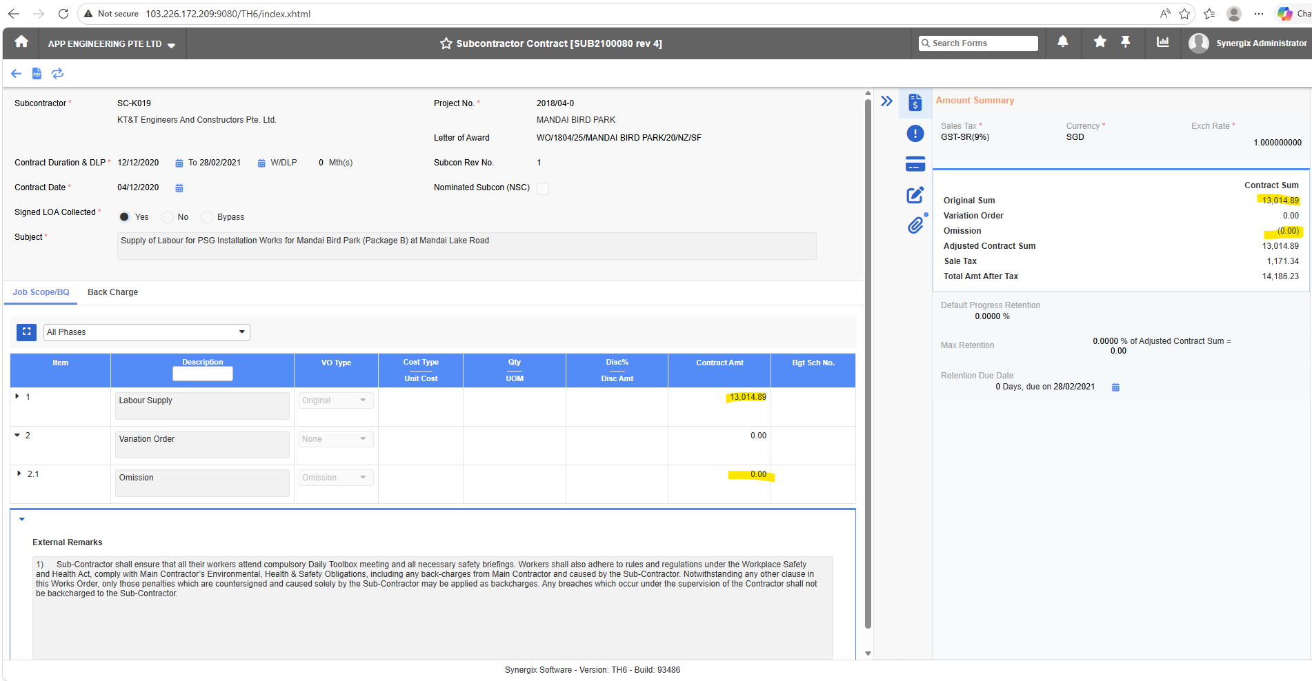
Task: Mark this form as favorite via title star
Action: click(x=446, y=43)
